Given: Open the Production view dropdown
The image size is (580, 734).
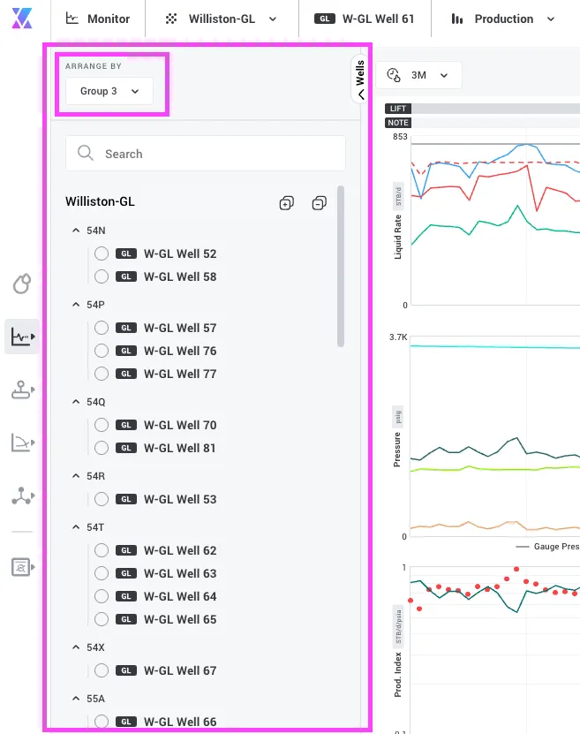Looking at the screenshot, I should (x=503, y=19).
